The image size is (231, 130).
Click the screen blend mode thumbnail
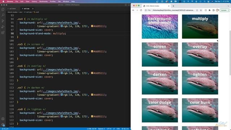point(160,55)
